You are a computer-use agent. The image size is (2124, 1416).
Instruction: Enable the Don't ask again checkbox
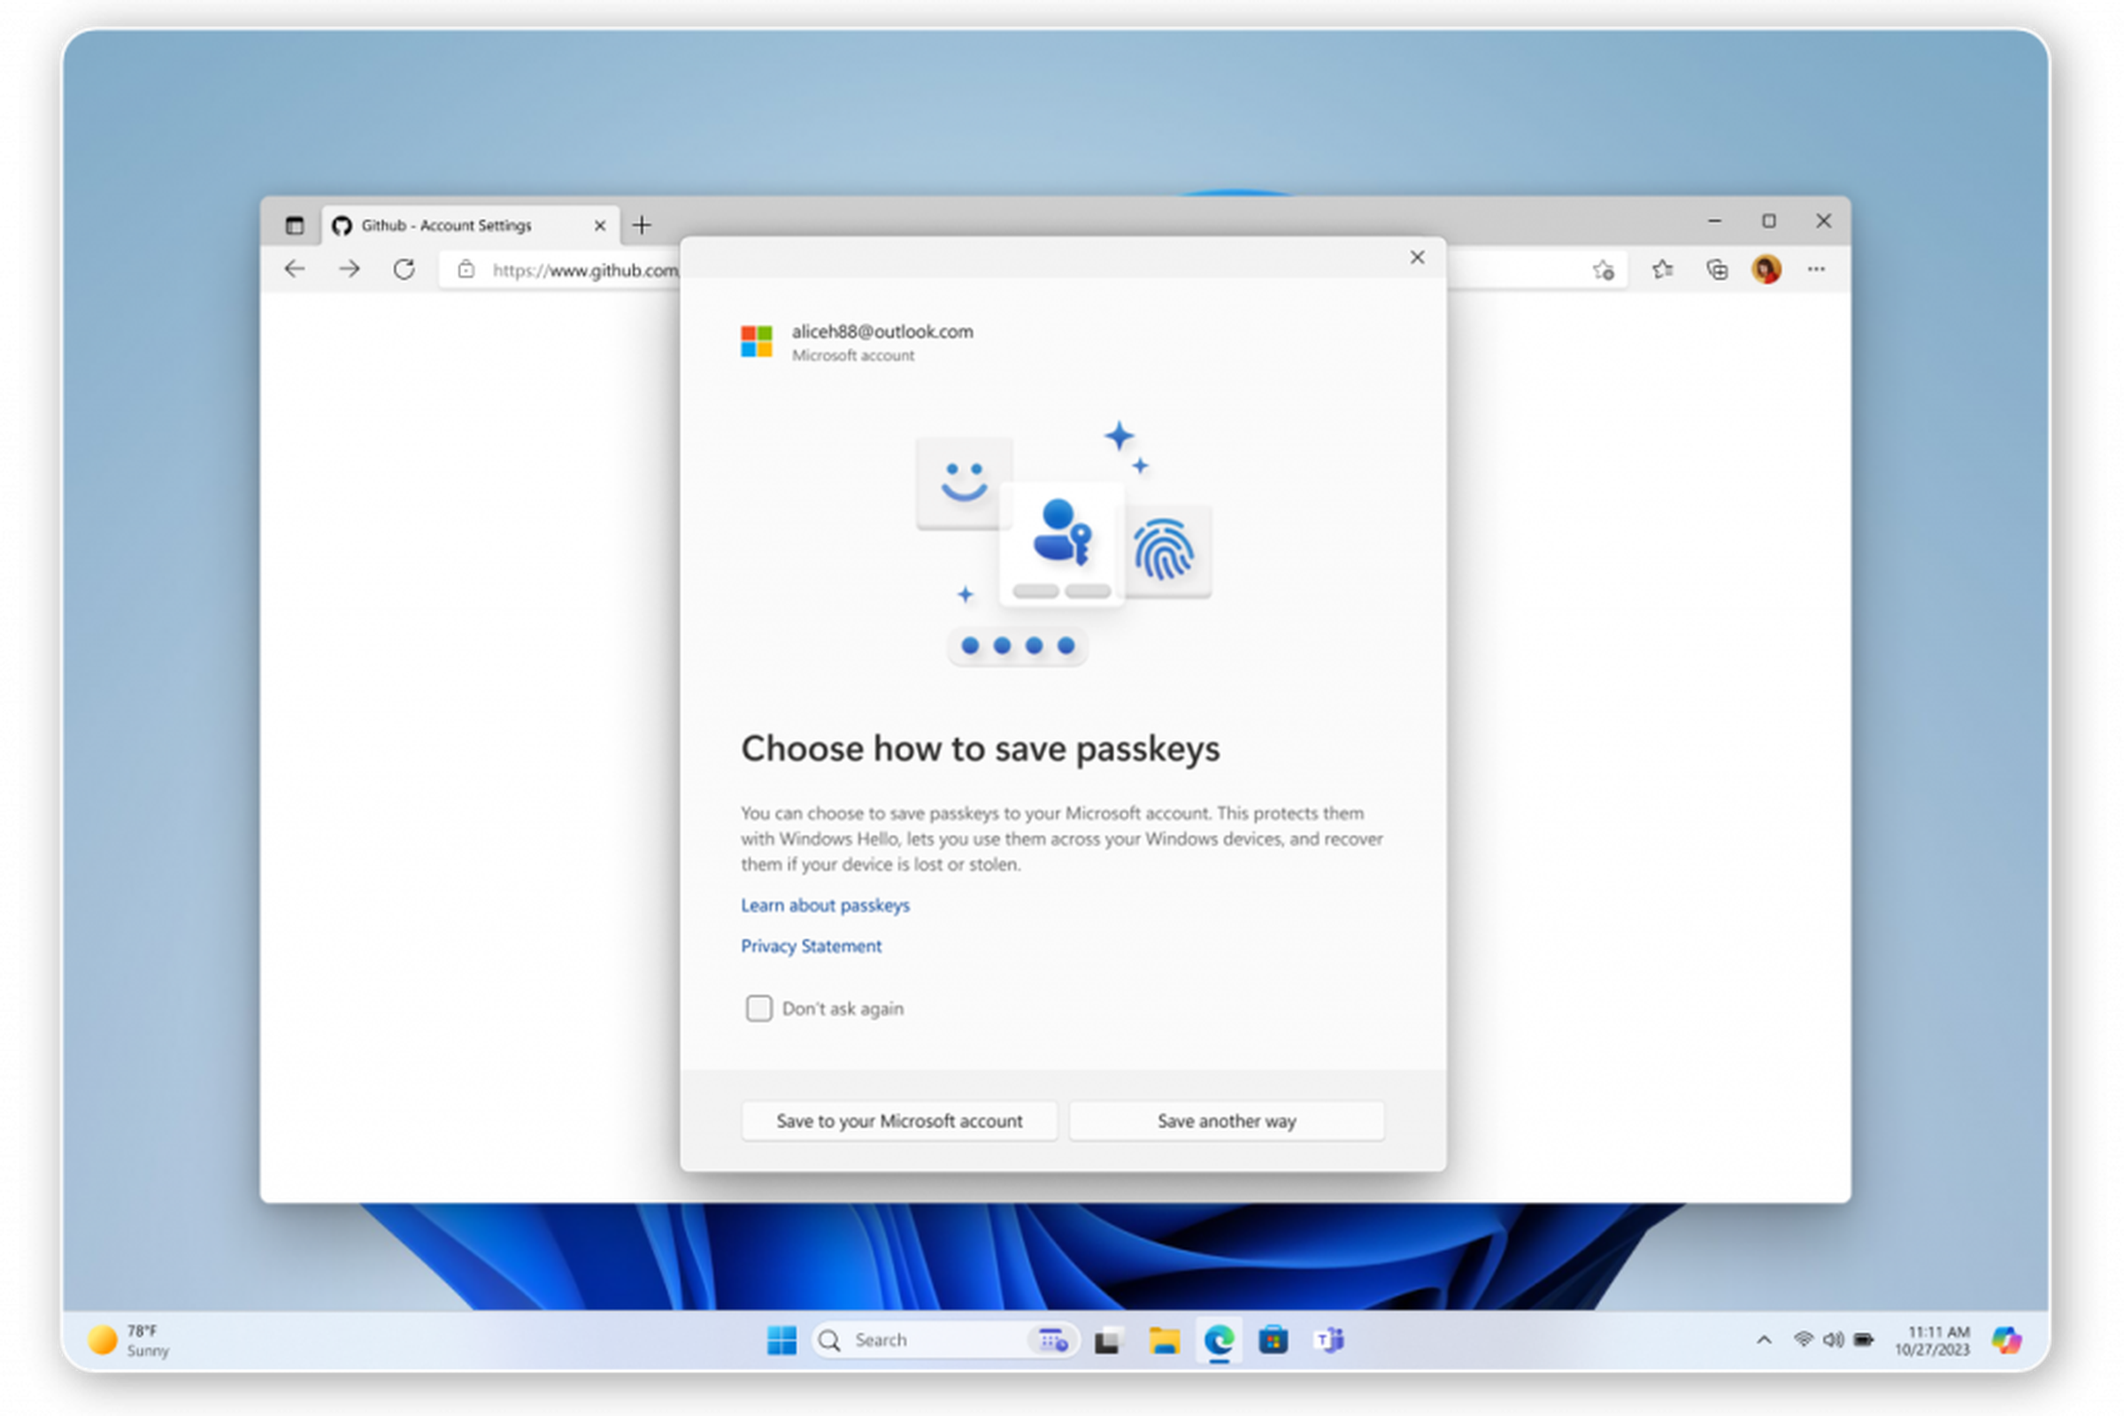[758, 1008]
